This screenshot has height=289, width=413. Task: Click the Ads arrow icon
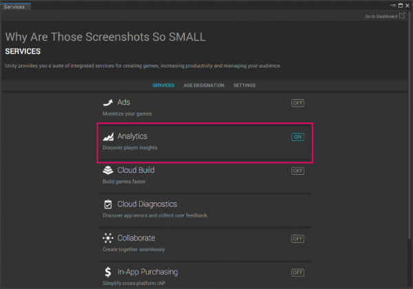click(x=108, y=103)
